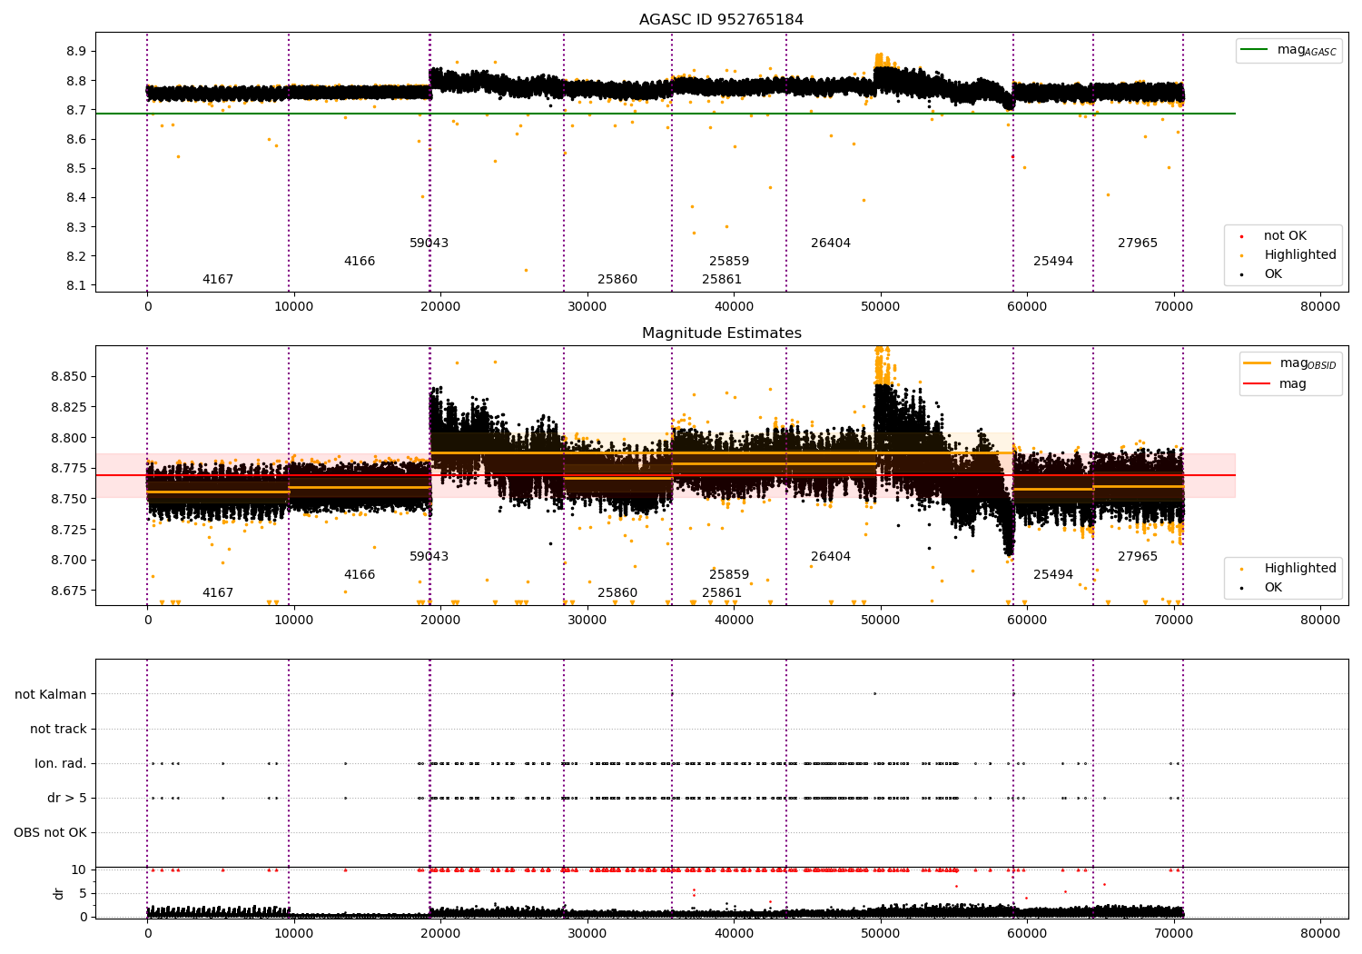Click the 10 tick on dr axis
This screenshot has width=1362, height=954.
[79, 870]
